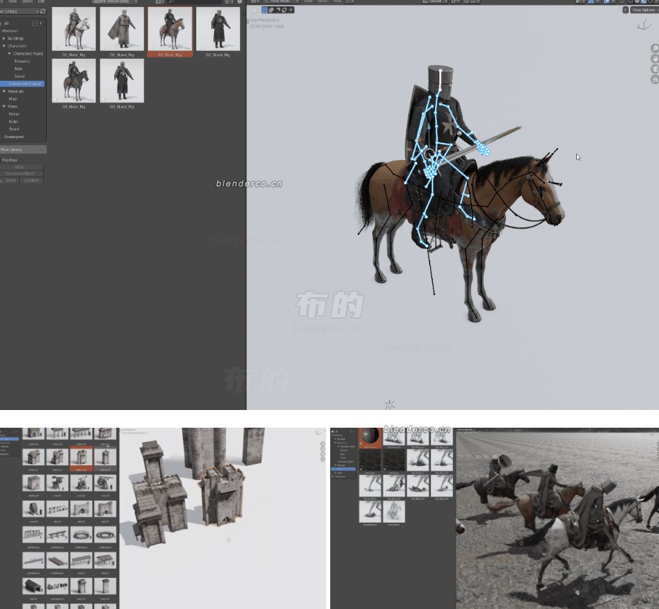Screen dimensions: 659x609
Task: Open the display mode grid icon dropdown
Action: 159,1
